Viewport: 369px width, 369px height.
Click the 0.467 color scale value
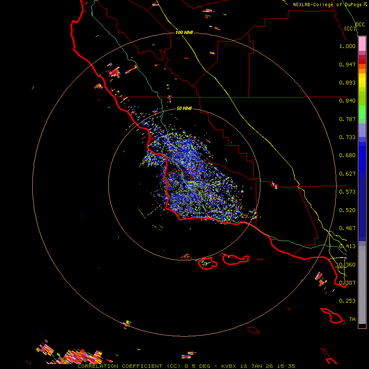[347, 228]
